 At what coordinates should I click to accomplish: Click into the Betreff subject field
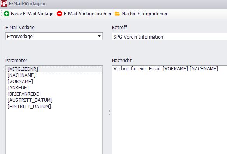tap(169, 37)
